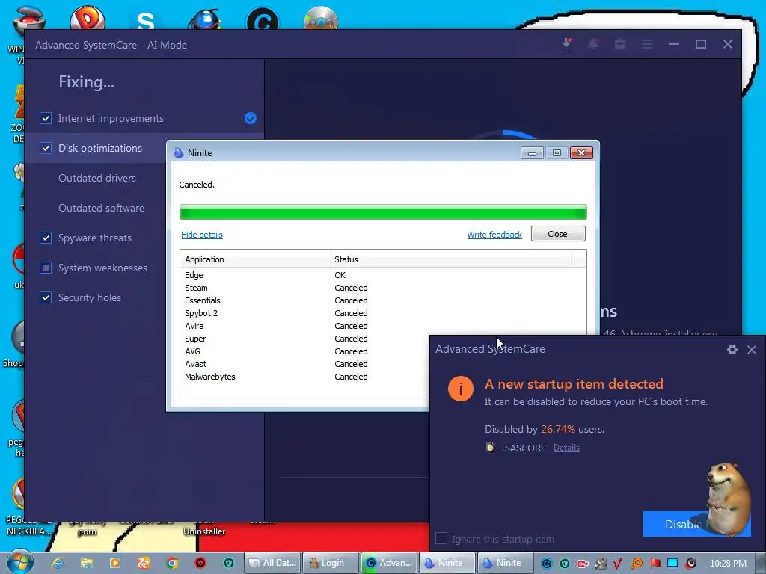Click the blue monitor network tray icon
Screen dimensions: 766x574
coord(672,563)
